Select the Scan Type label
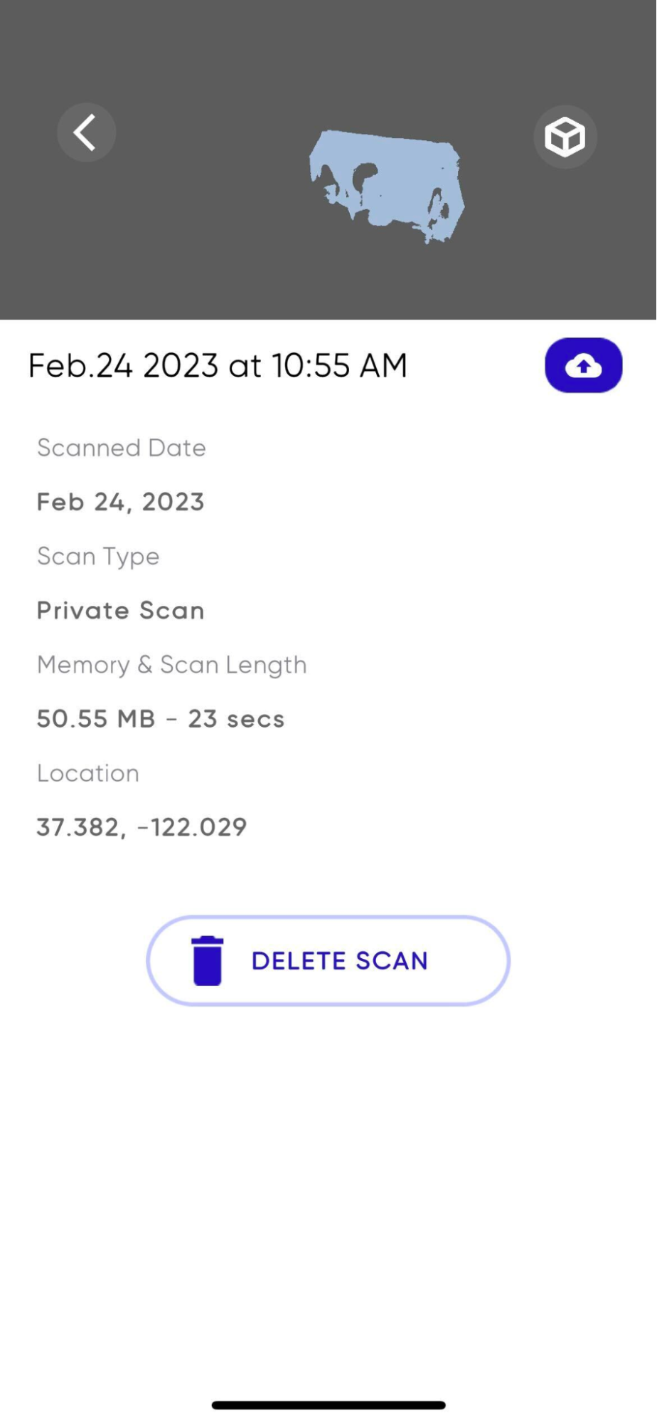This screenshot has width=657, height=1423. [98, 557]
